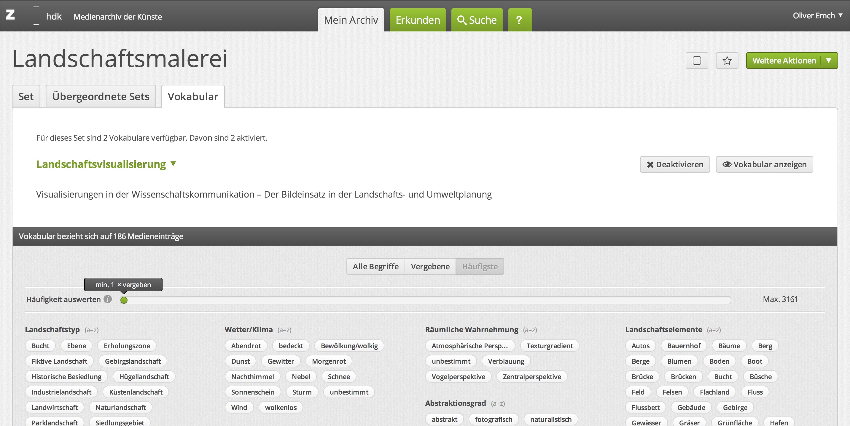Select the Häufigste filter option
The height and width of the screenshot is (426, 850).
tap(480, 266)
